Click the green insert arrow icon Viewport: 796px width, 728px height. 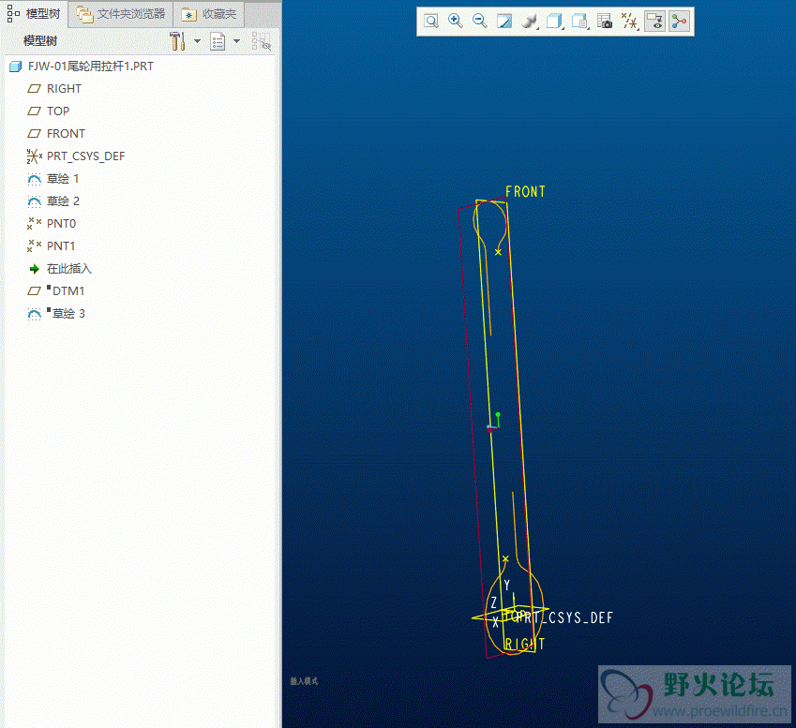[x=34, y=269]
